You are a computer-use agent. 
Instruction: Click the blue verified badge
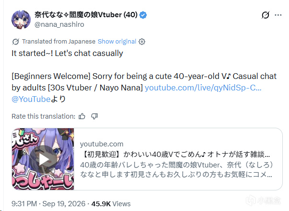click(143, 15)
